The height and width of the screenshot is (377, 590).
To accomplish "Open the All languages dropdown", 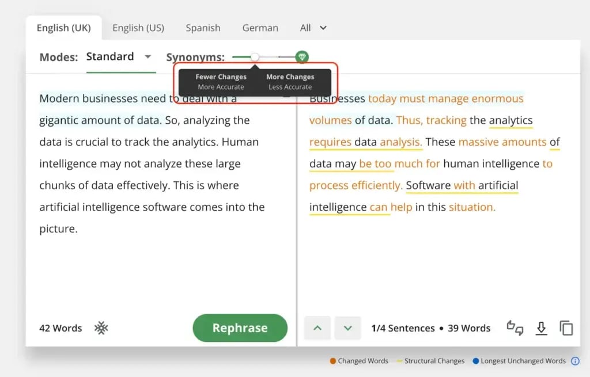I will pyautogui.click(x=313, y=28).
